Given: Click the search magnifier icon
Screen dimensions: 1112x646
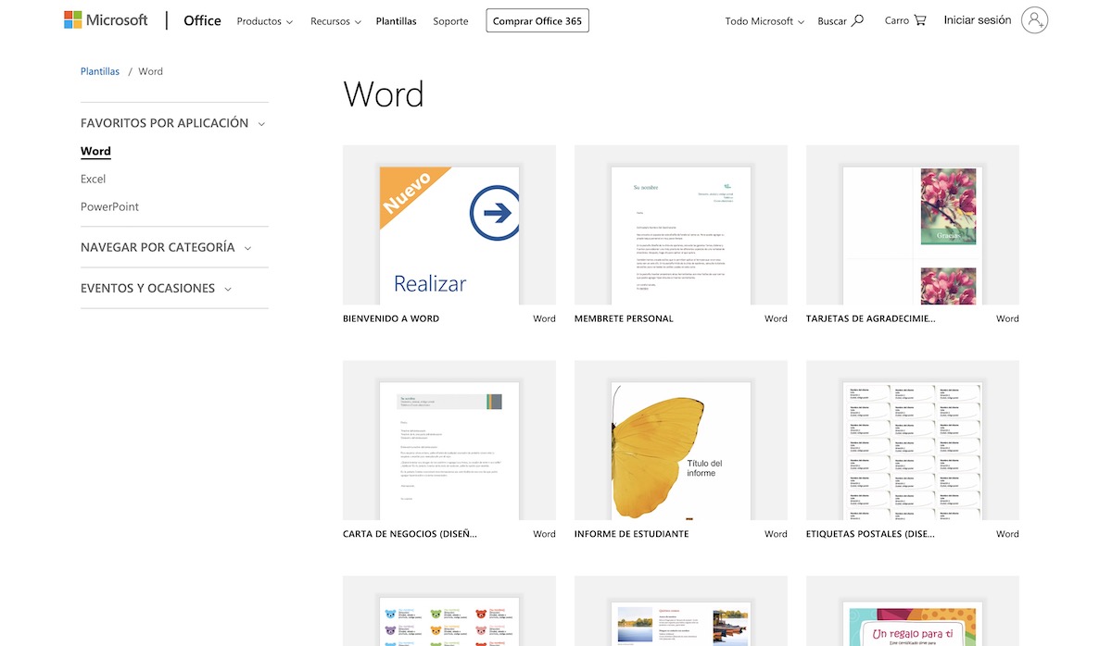Looking at the screenshot, I should 857,20.
